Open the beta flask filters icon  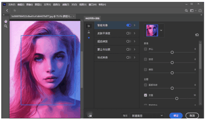pyautogui.click(x=89, y=32)
